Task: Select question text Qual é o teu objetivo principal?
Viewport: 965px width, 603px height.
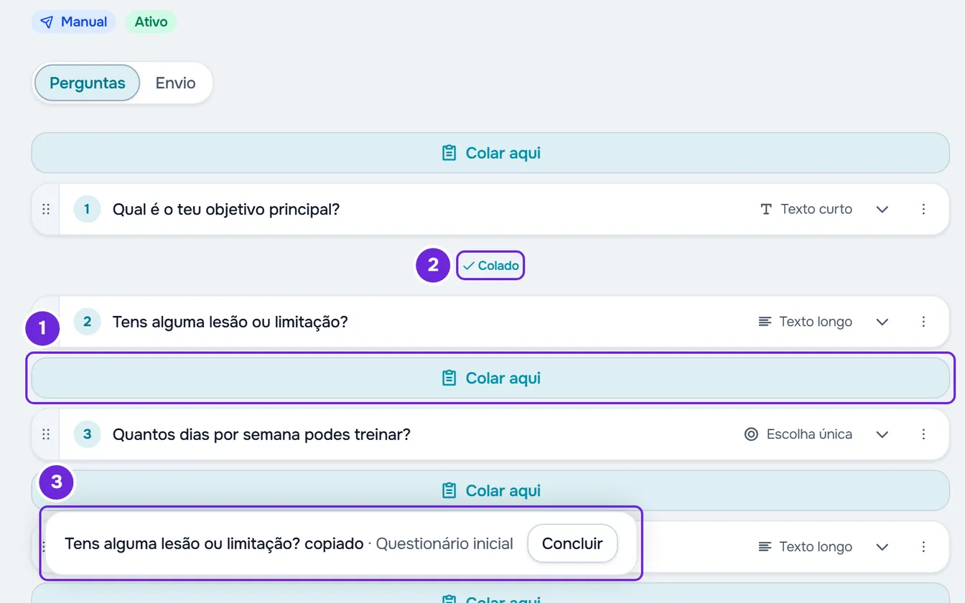Action: tap(226, 210)
